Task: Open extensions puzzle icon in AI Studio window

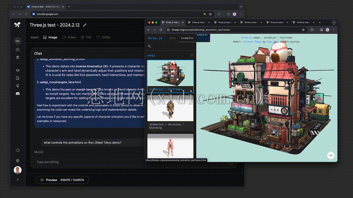Action: (219, 14)
